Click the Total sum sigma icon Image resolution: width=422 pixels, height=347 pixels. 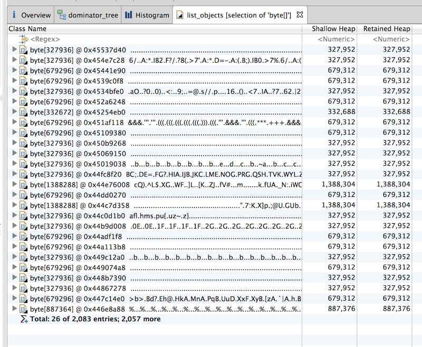(24, 319)
